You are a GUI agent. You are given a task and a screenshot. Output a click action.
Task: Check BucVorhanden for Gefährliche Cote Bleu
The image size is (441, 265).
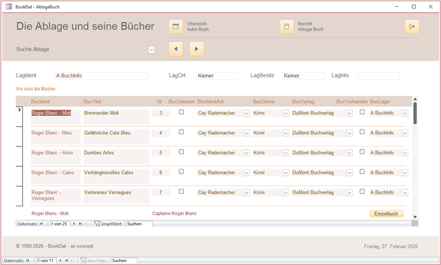(x=362, y=132)
